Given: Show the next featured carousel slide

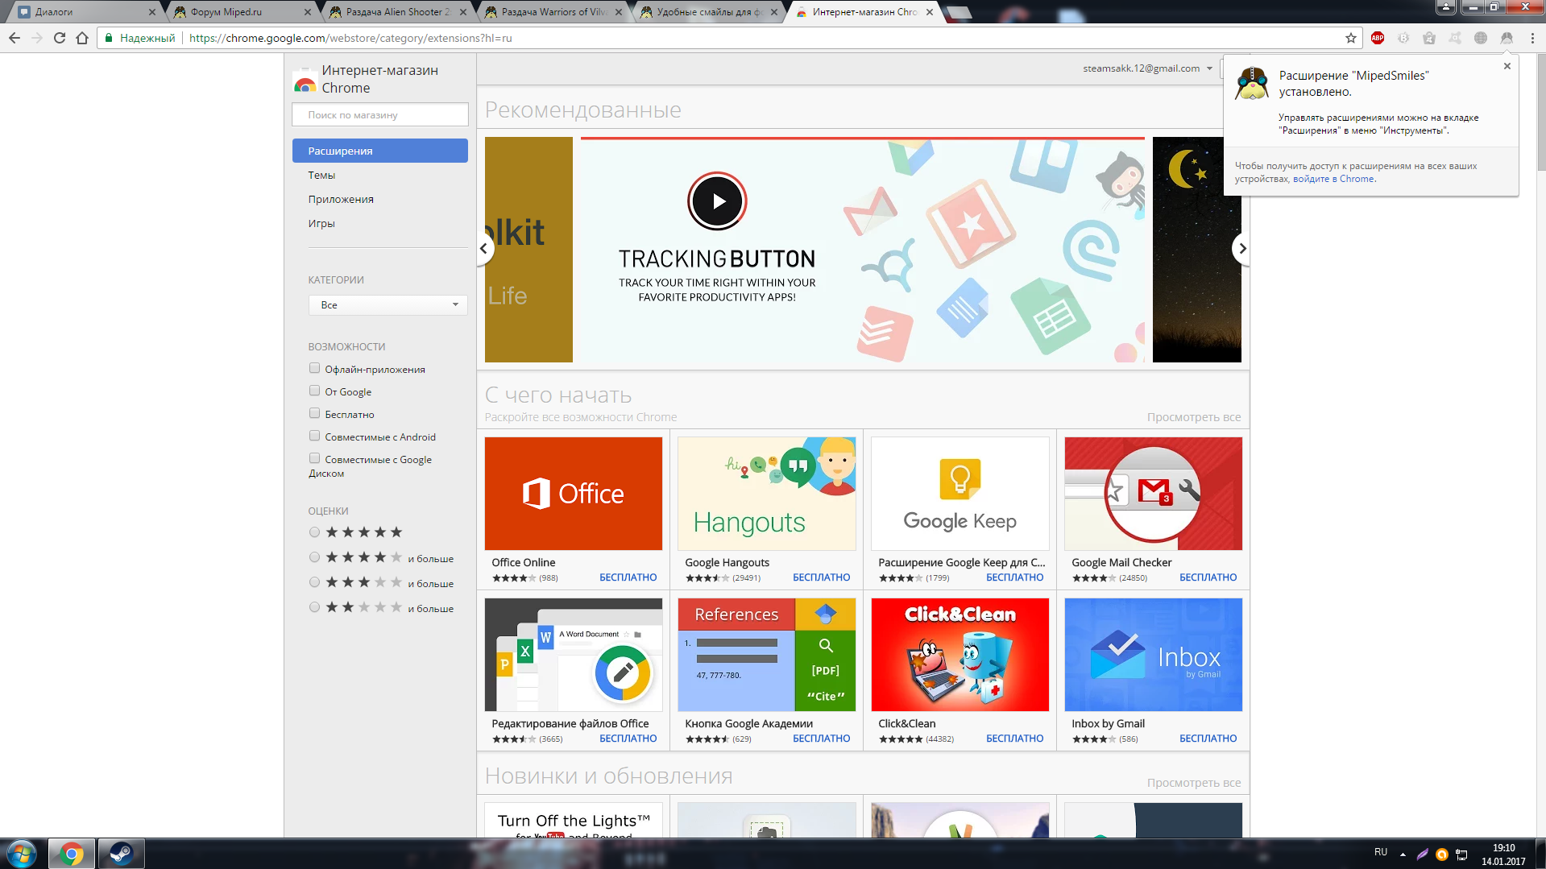Looking at the screenshot, I should point(1242,249).
